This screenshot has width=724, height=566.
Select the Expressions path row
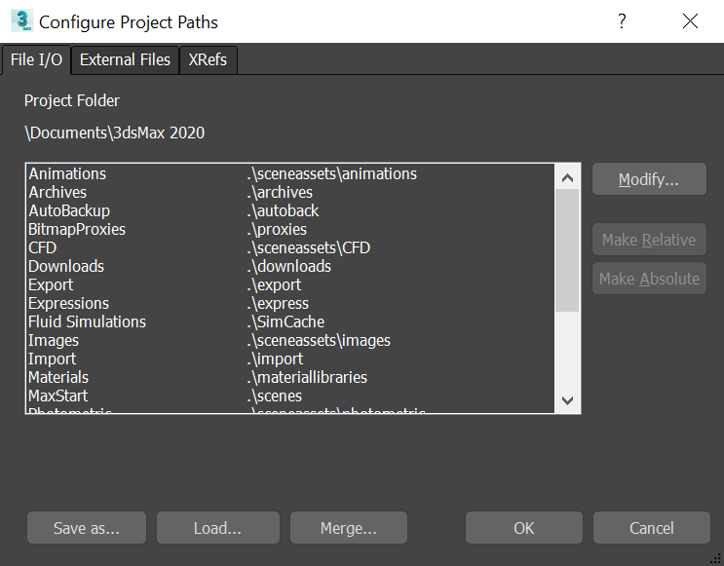[290, 303]
